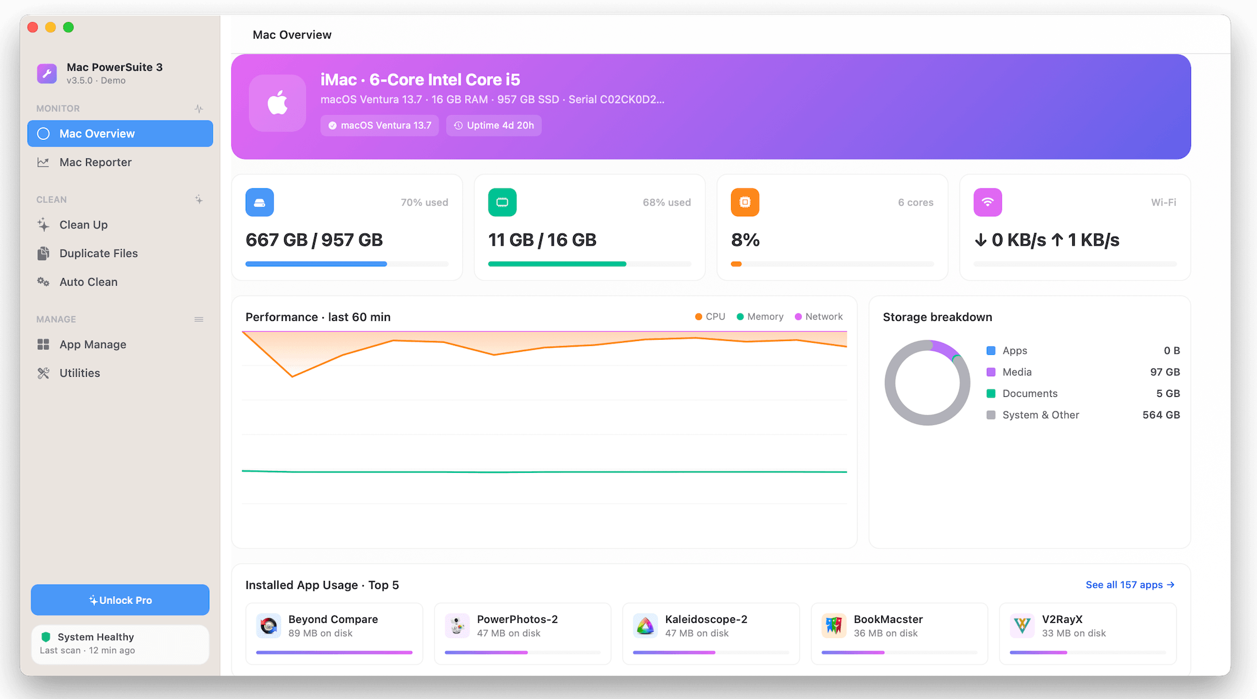The width and height of the screenshot is (1257, 699).
Task: Click the orange CPU icon
Action: point(745,202)
